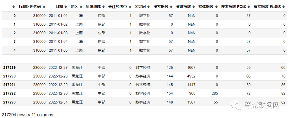Image resolution: width=289 pixels, height=118 pixels.
Task: Click 搜索指数 value 148
Action: (170, 102)
